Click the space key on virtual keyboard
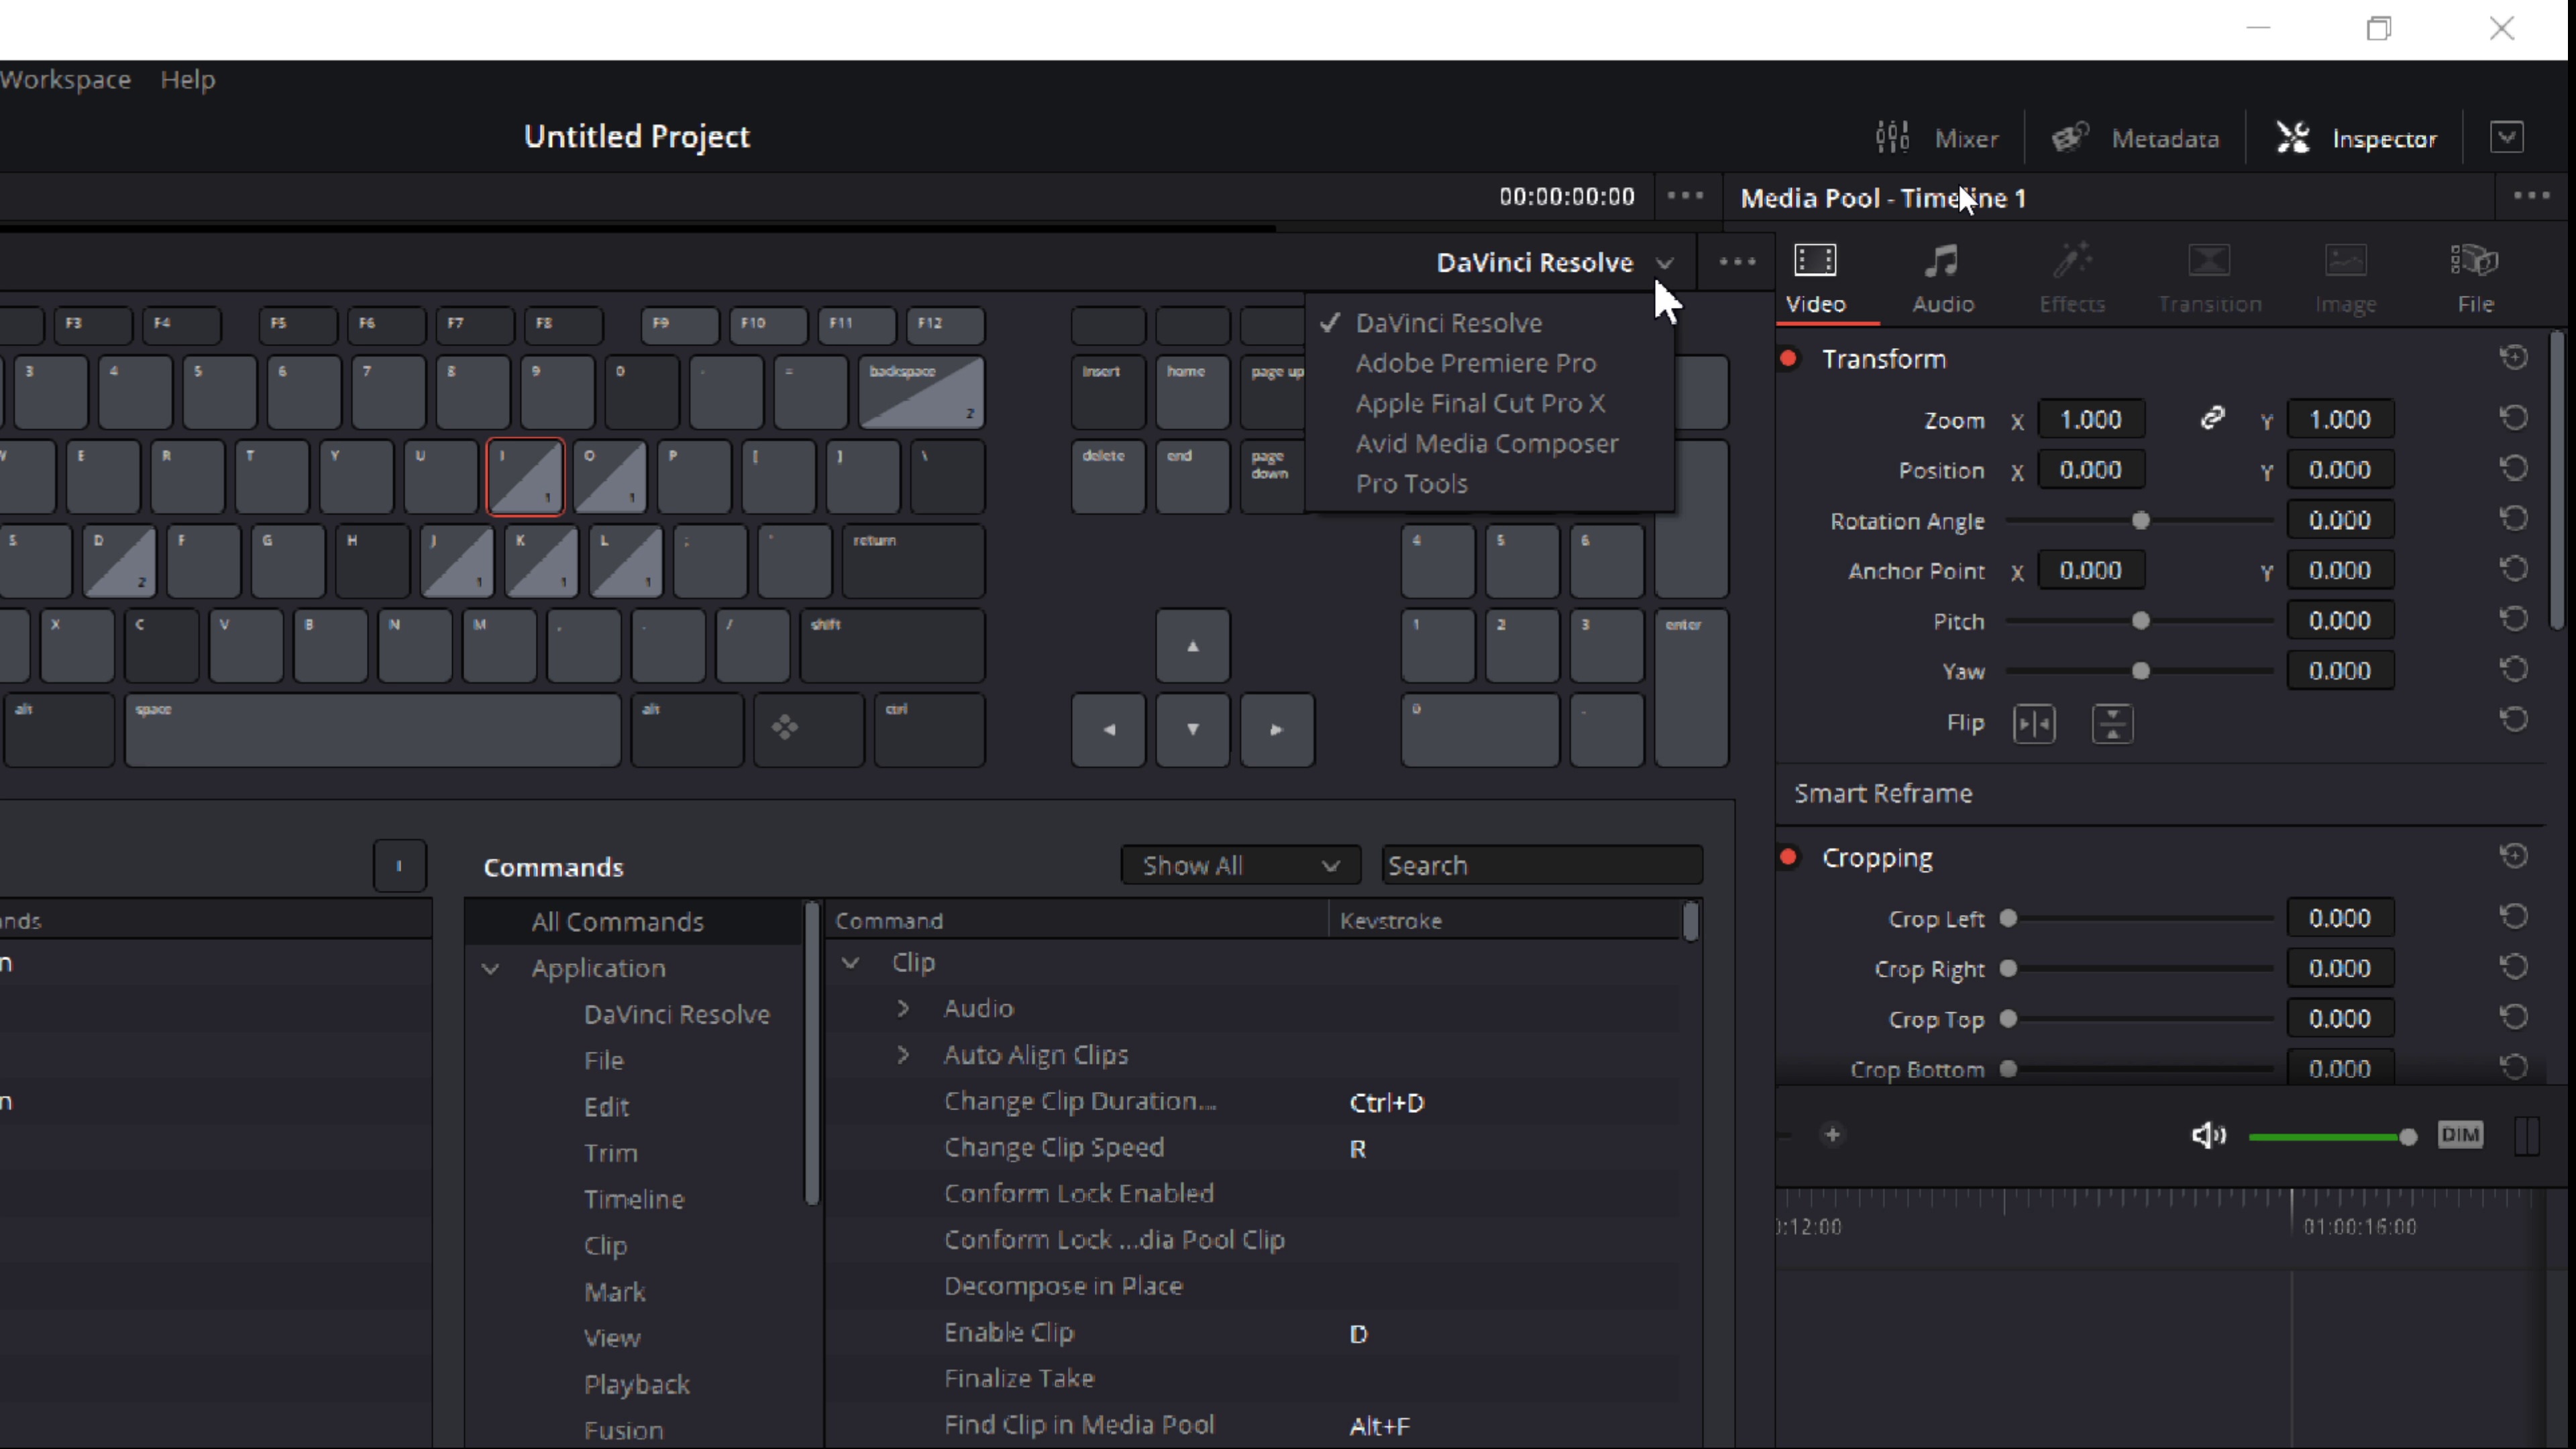Viewport: 2576px width, 1449px height. pos(372,730)
